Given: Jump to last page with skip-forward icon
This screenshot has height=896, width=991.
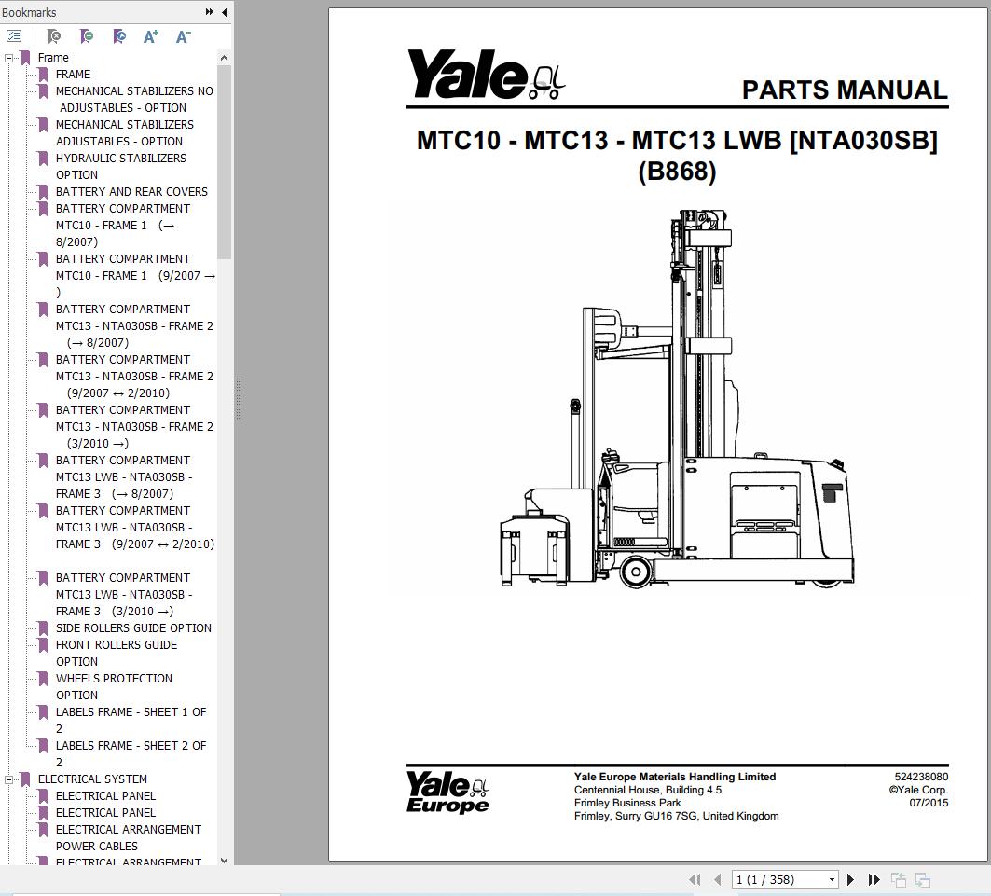Looking at the screenshot, I should point(873,878).
